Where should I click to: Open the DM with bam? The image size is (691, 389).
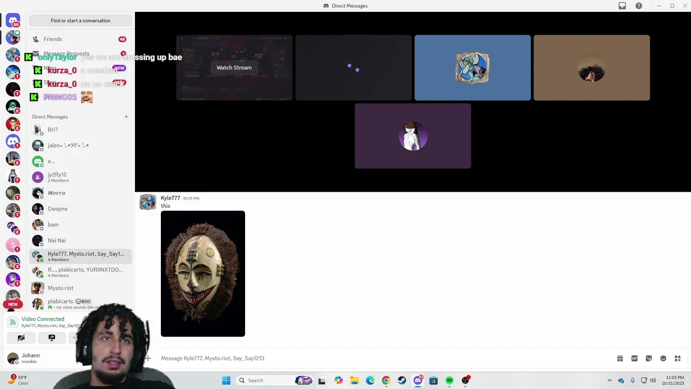[x=80, y=225]
